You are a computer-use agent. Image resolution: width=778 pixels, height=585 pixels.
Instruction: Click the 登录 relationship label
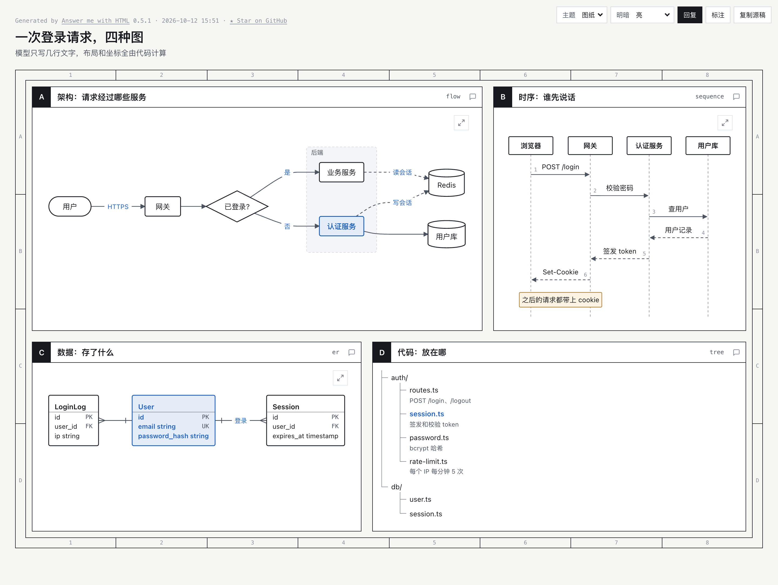point(241,421)
